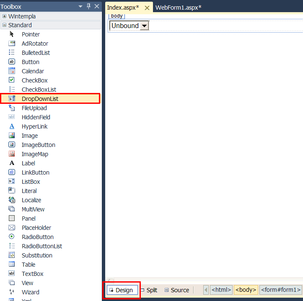Pick the FileUpload control icon
This screenshot has height=301, width=303.
point(12,108)
